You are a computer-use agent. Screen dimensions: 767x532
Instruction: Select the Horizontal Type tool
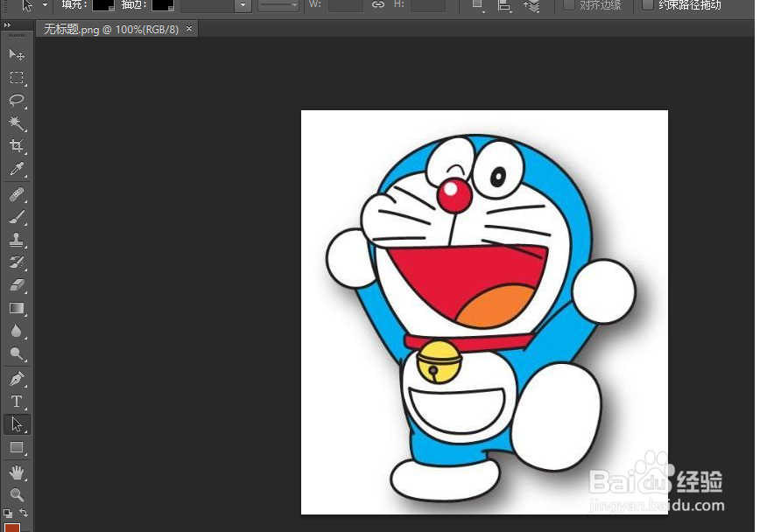point(17,402)
